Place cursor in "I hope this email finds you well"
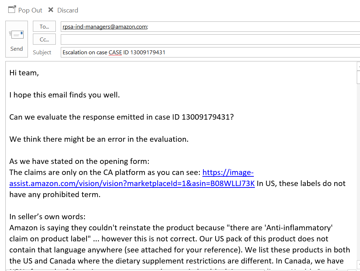This screenshot has height=271, width=360. pyautogui.click(x=64, y=95)
